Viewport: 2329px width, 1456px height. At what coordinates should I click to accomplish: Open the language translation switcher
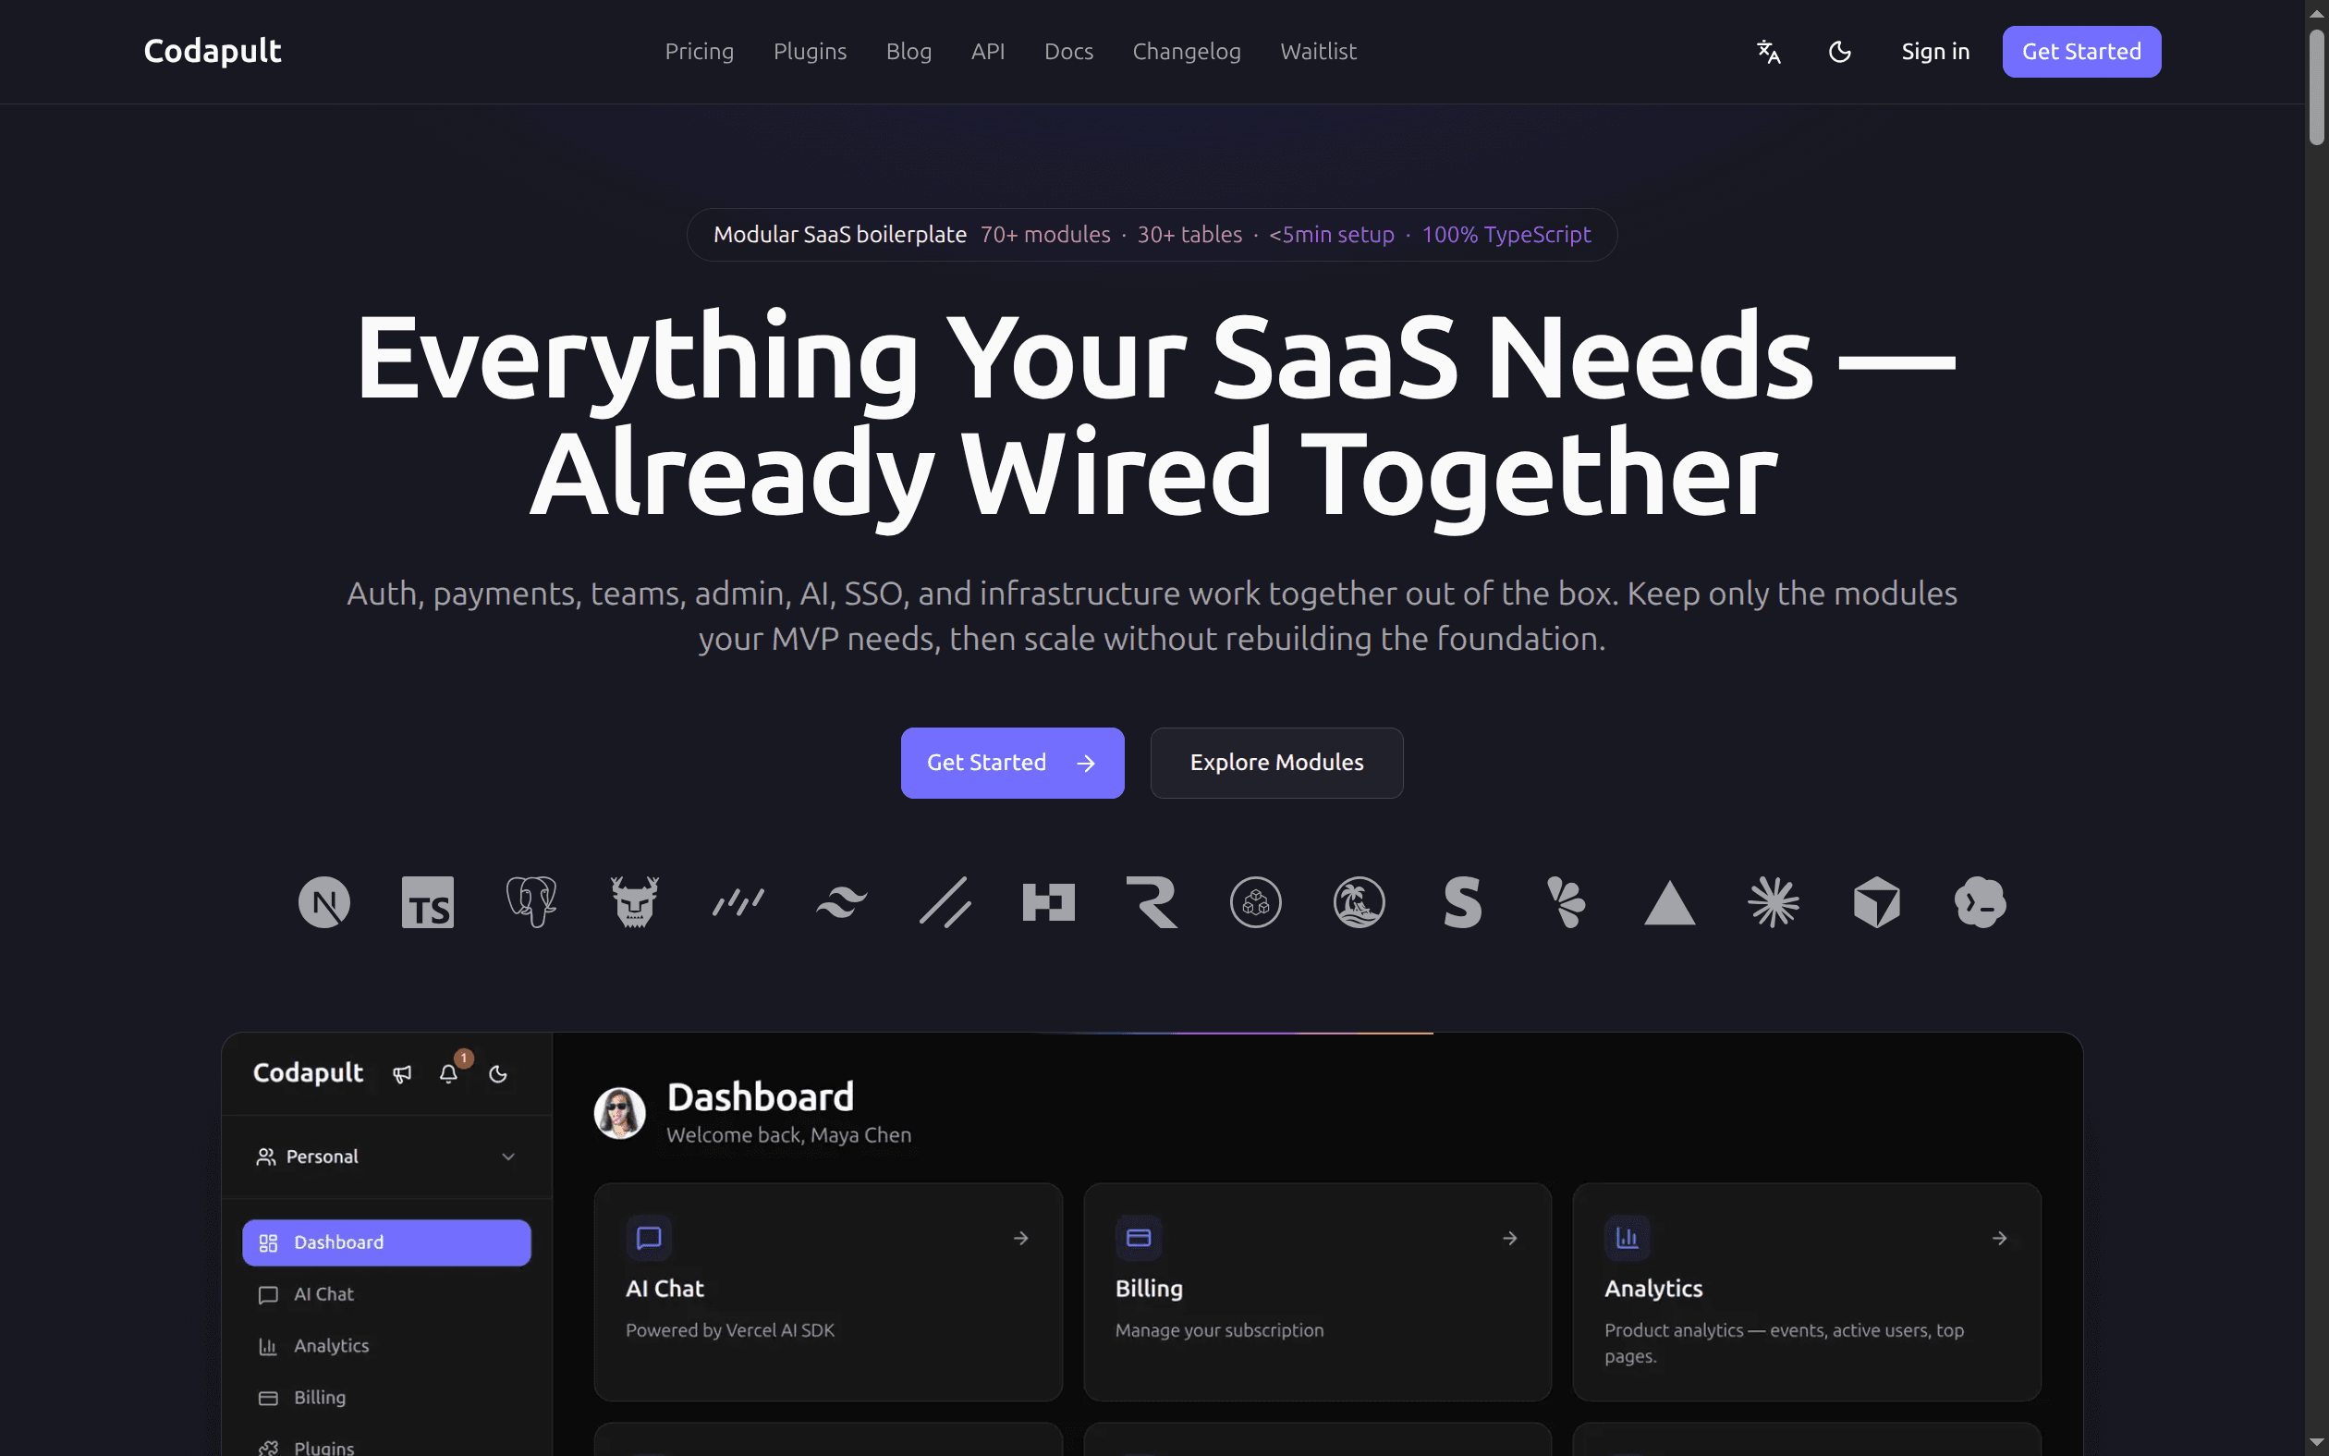pyautogui.click(x=1769, y=51)
